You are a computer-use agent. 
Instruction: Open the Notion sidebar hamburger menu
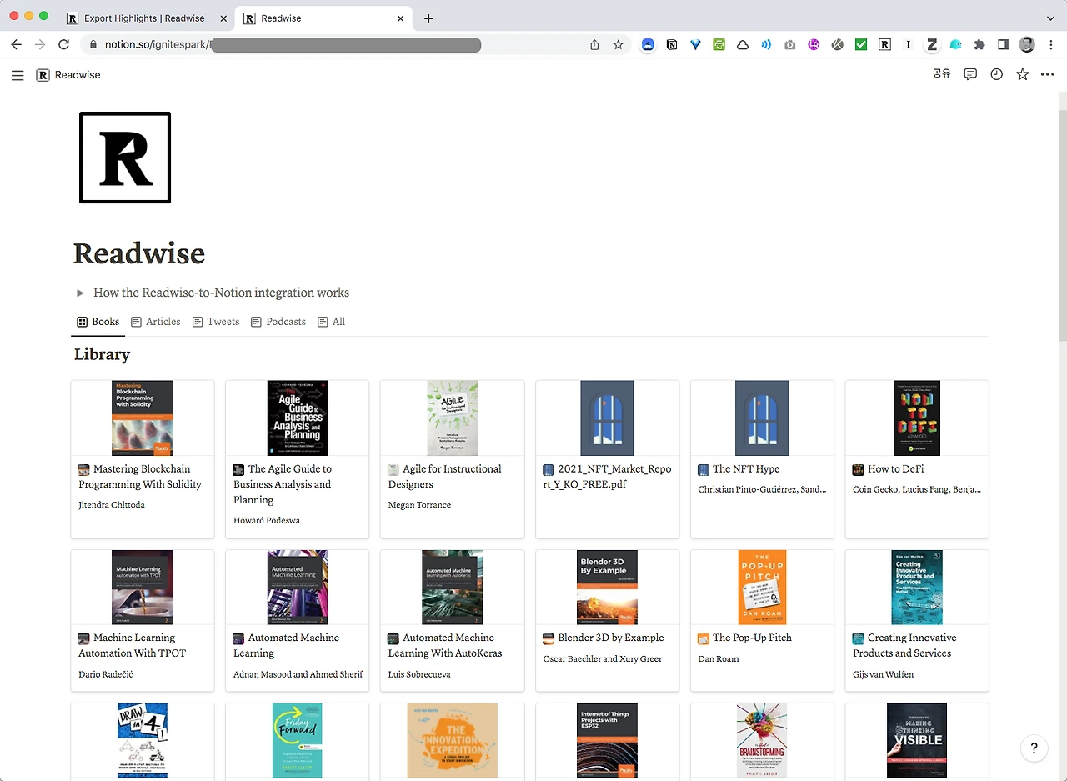tap(18, 75)
